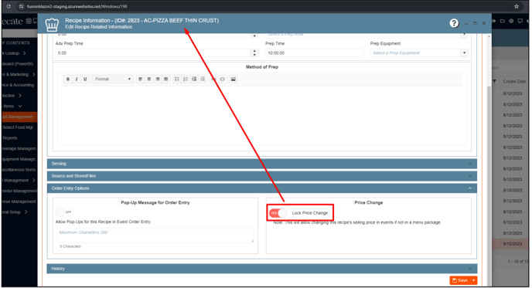
Task: Click the pop-up message text box
Action: pos(155,235)
